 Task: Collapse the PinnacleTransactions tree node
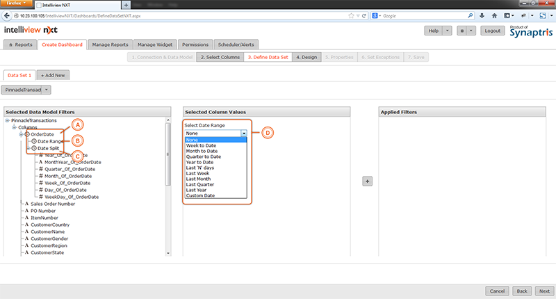[x=8, y=120]
